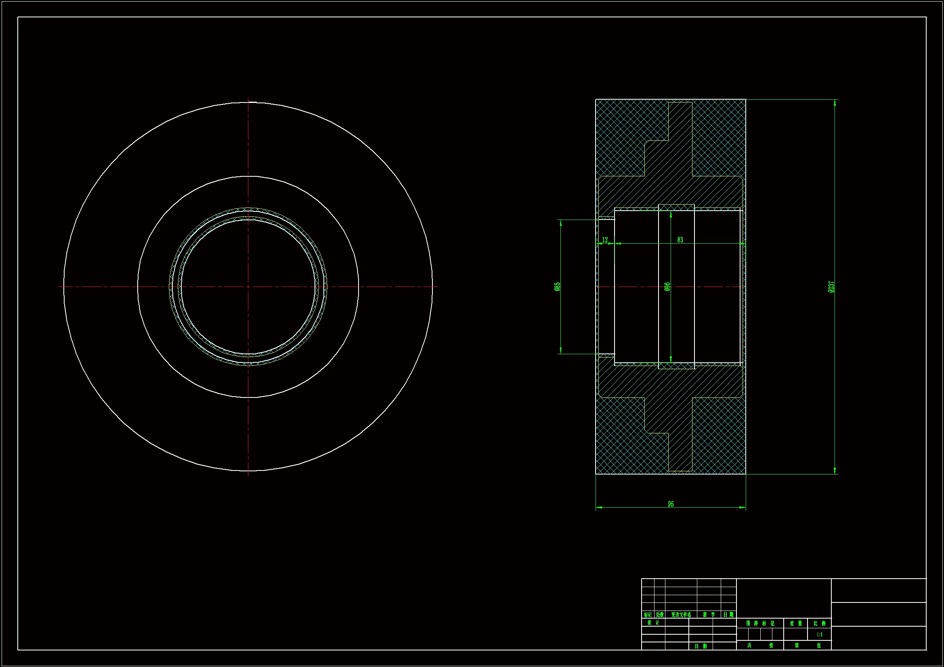Select the 95 width dimension text

671,504
